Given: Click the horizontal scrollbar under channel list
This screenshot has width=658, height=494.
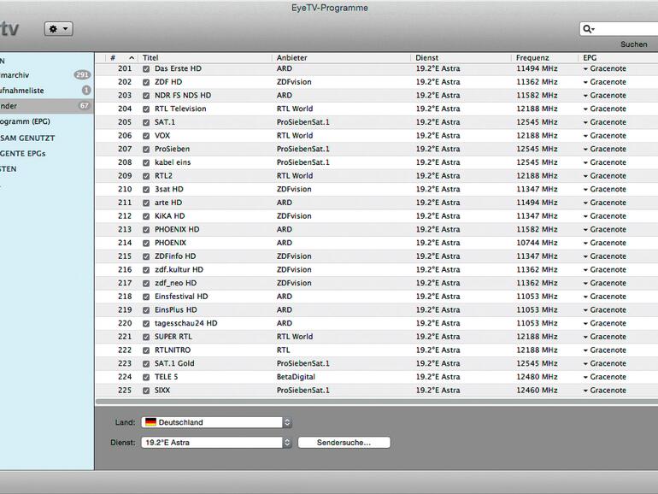Looking at the screenshot, I should click(x=376, y=402).
